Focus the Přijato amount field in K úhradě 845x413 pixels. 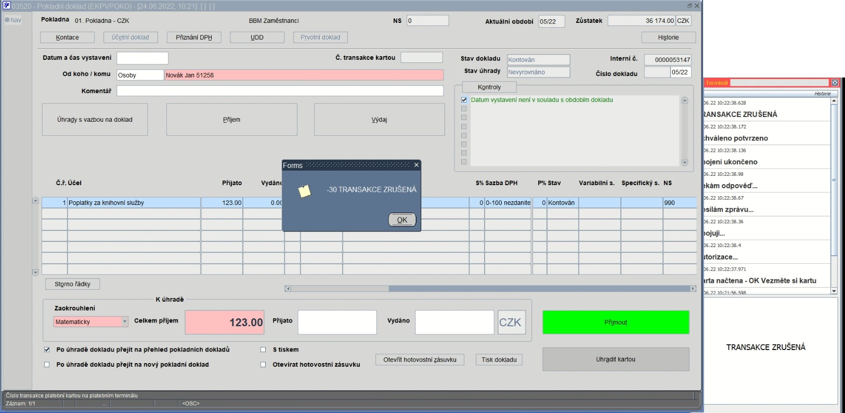pos(337,322)
